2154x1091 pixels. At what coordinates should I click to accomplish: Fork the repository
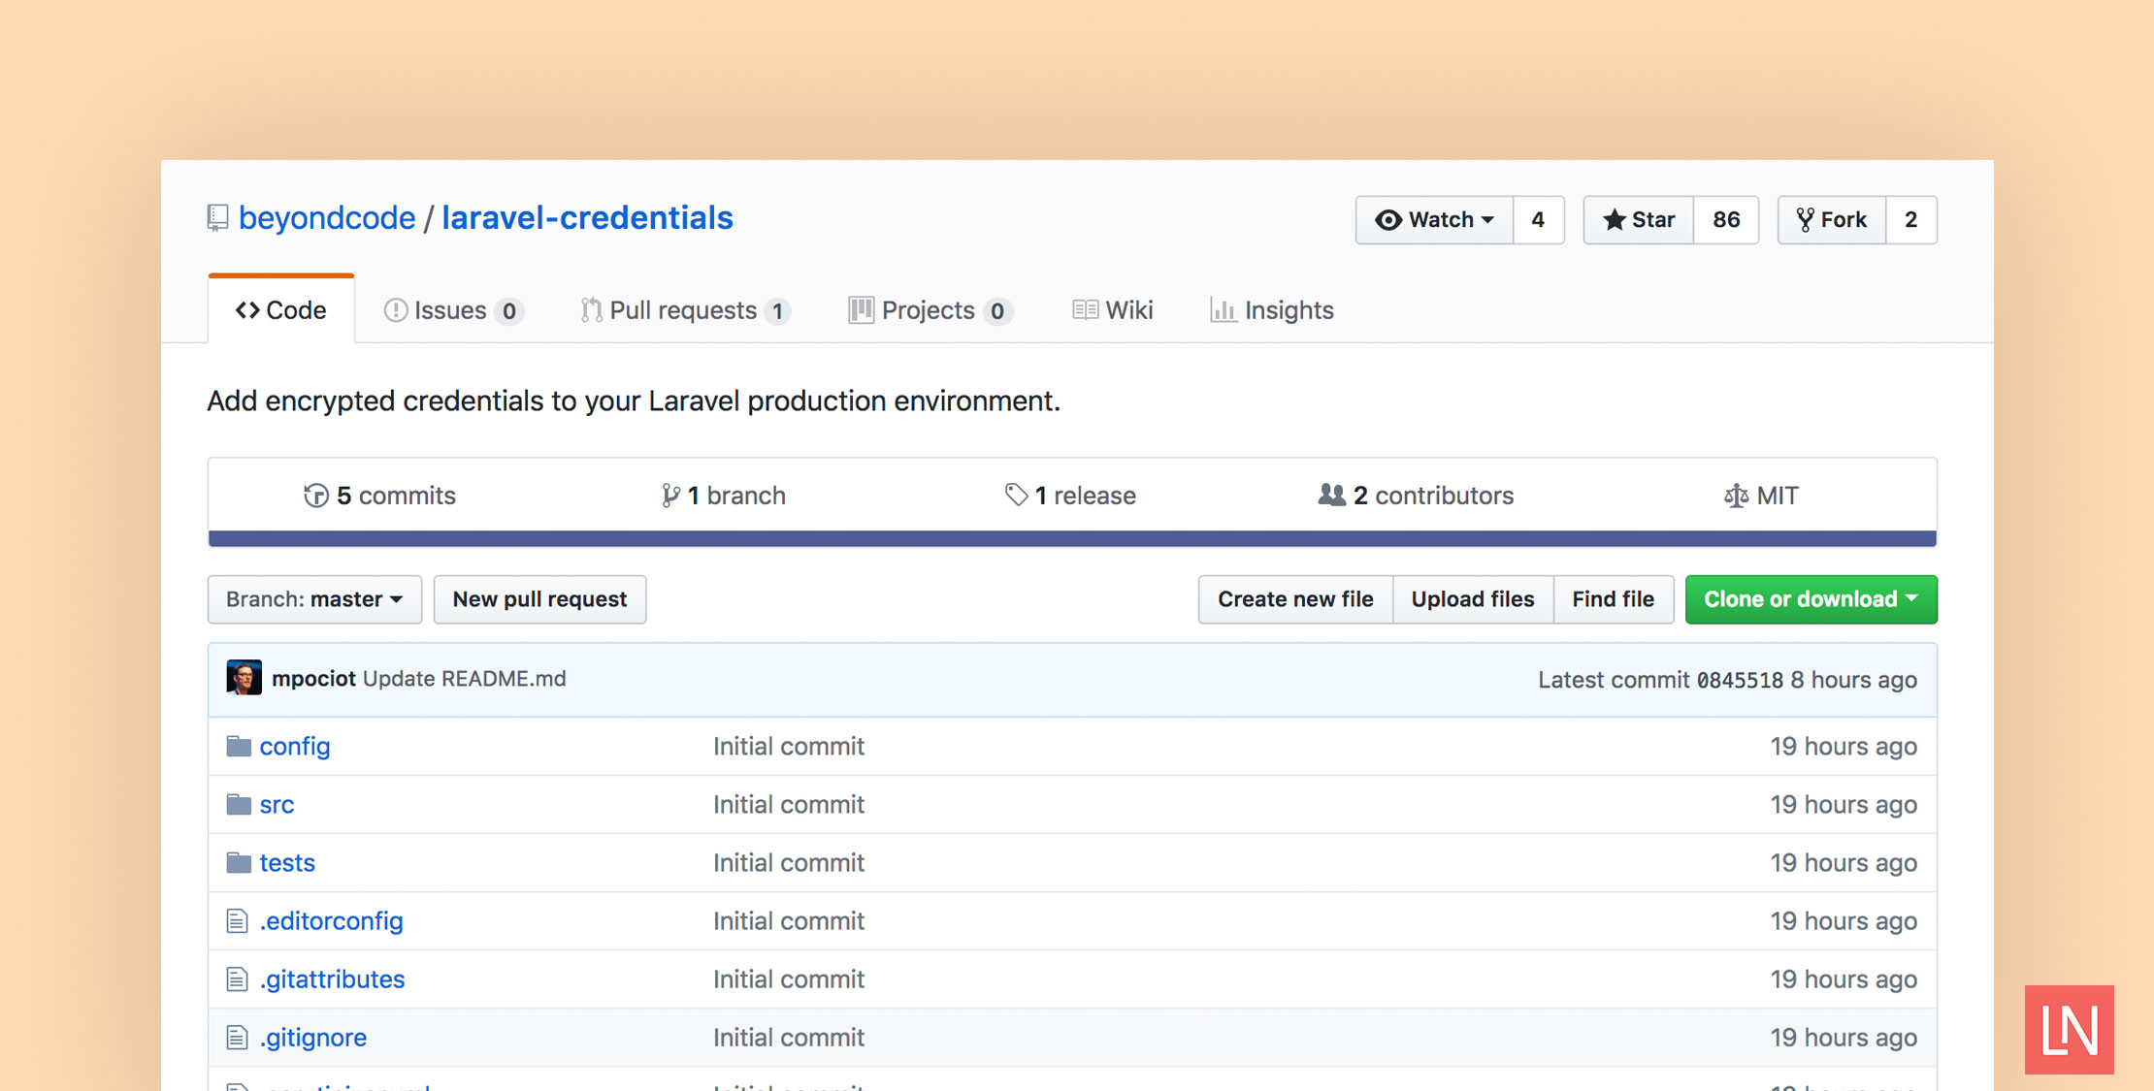coord(1832,220)
